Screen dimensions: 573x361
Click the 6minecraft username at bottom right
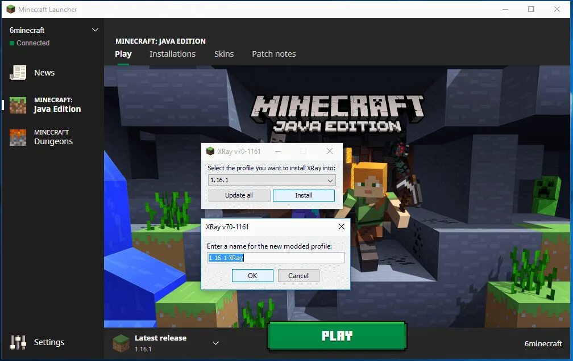[543, 343]
